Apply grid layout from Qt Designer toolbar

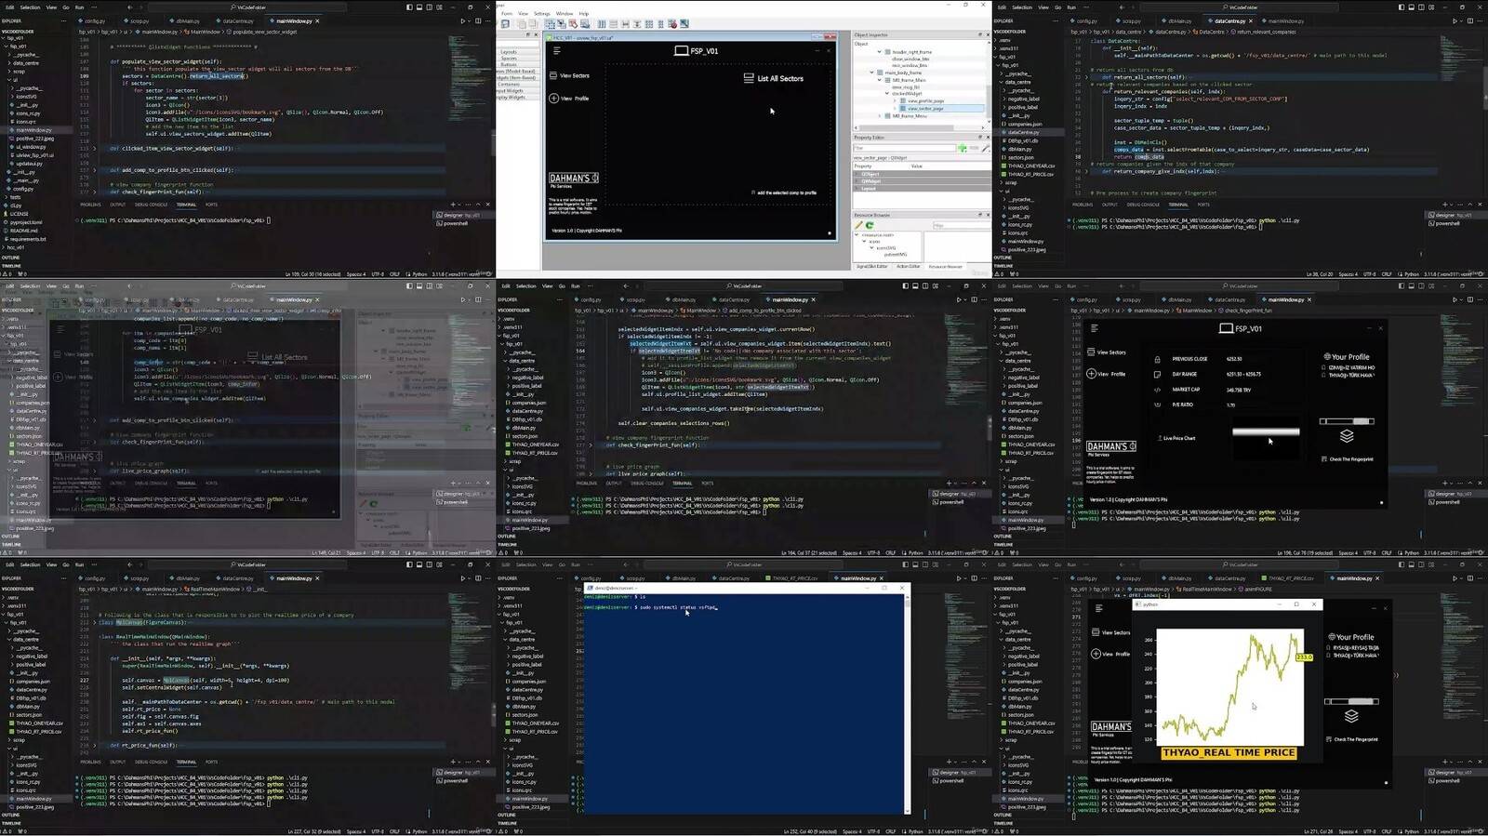point(649,24)
